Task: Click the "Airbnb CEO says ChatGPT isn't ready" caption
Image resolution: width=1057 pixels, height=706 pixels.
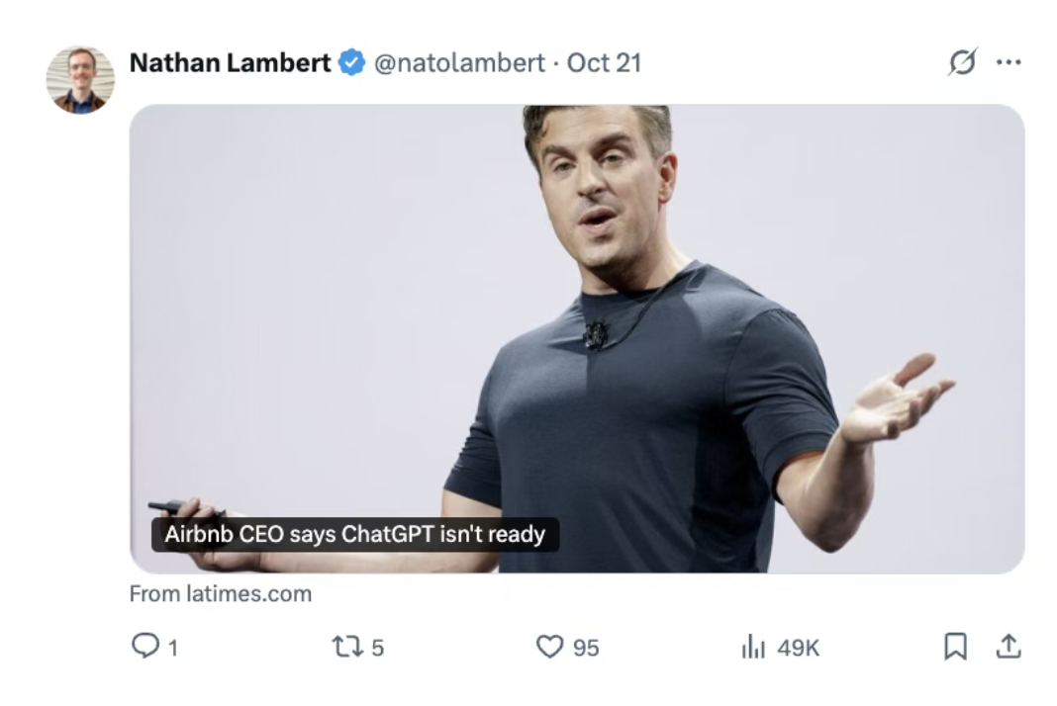Action: pyautogui.click(x=354, y=535)
